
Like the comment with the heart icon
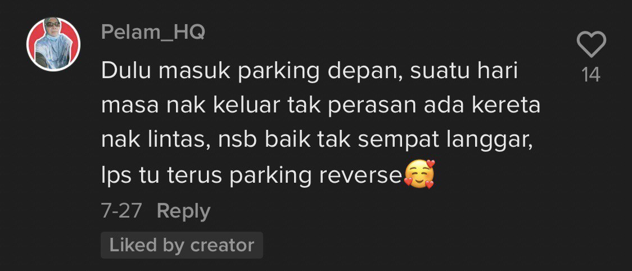pos(592,44)
